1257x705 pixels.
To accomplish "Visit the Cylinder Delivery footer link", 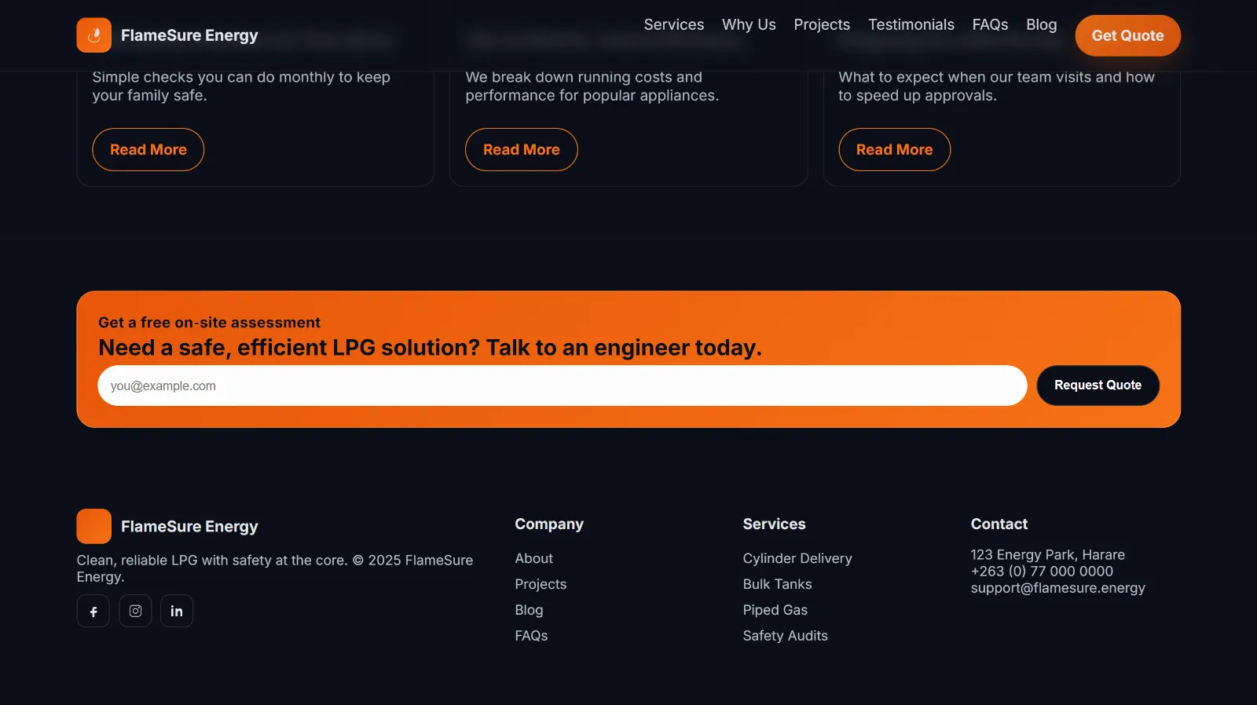I will tap(797, 558).
